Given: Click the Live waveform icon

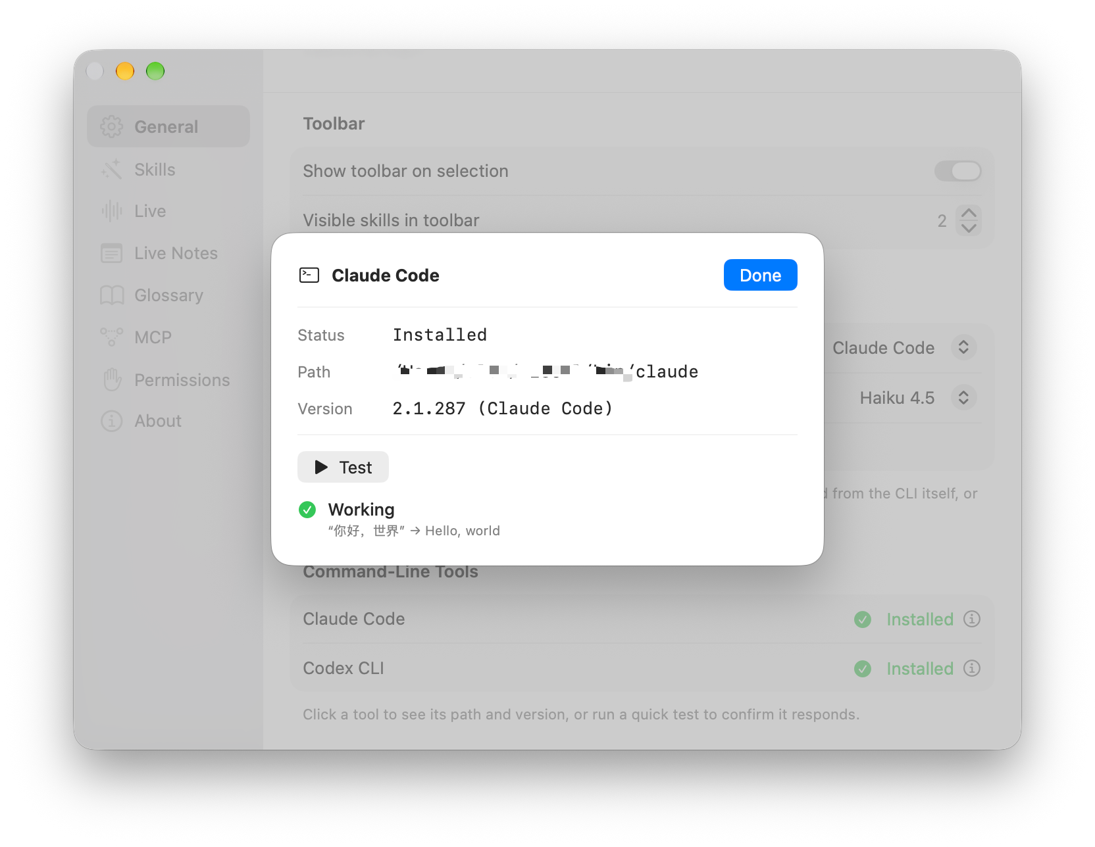Looking at the screenshot, I should click(112, 211).
